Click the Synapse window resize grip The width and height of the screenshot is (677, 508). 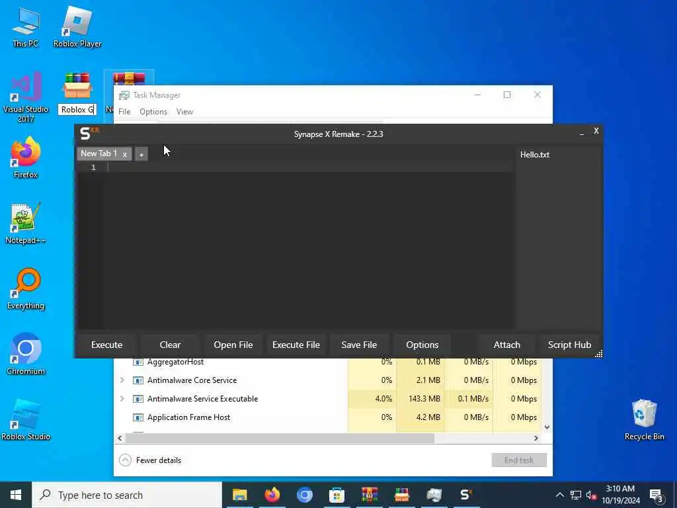(598, 355)
